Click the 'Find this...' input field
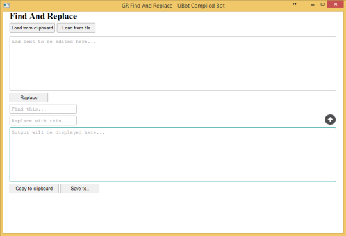This screenshot has width=346, height=236. pos(43,109)
